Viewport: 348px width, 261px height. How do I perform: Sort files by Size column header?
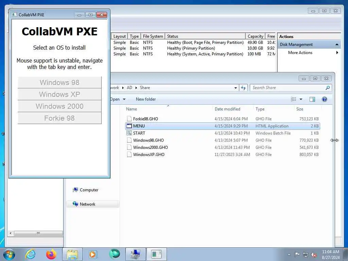point(300,109)
